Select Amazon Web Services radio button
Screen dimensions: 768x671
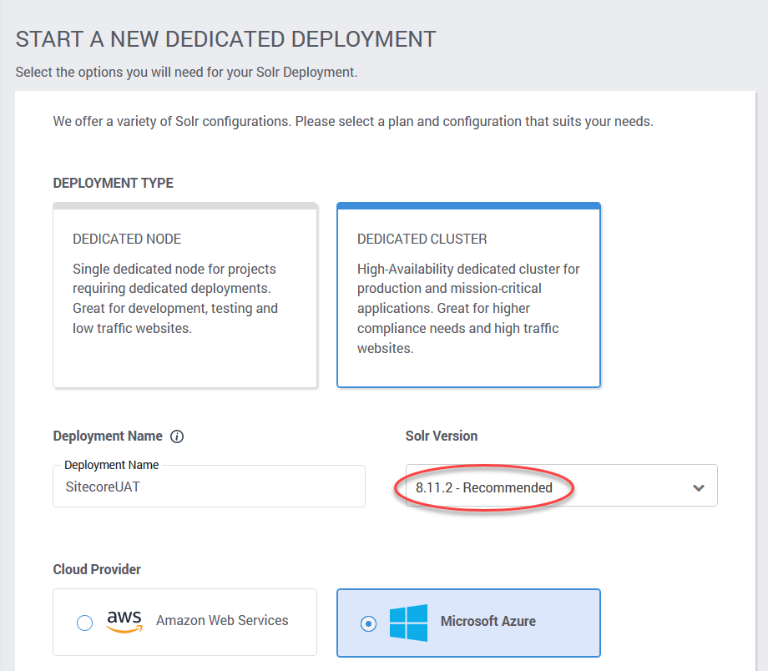tap(85, 623)
